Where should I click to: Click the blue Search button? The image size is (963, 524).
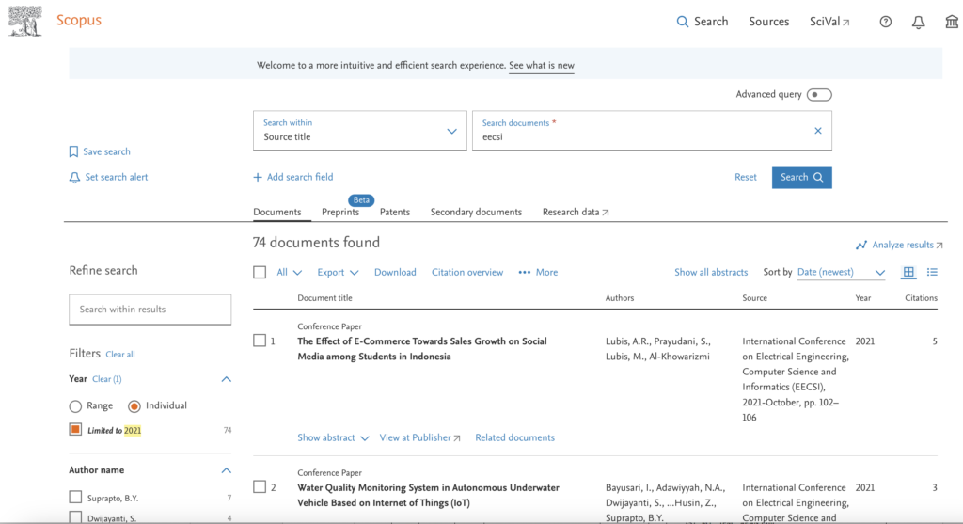click(x=801, y=177)
